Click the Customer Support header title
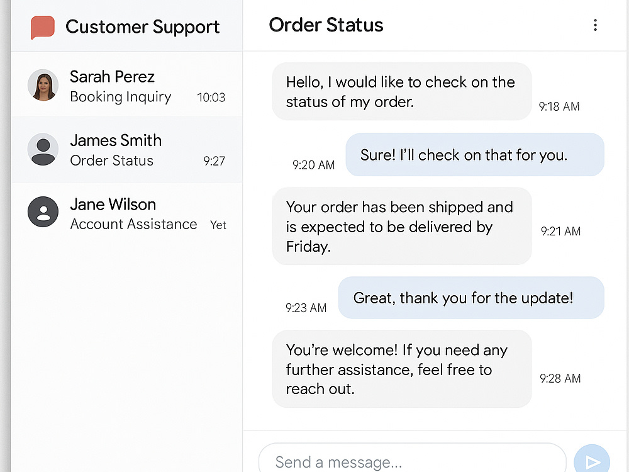Screen dimensions: 629x472 click(x=142, y=27)
